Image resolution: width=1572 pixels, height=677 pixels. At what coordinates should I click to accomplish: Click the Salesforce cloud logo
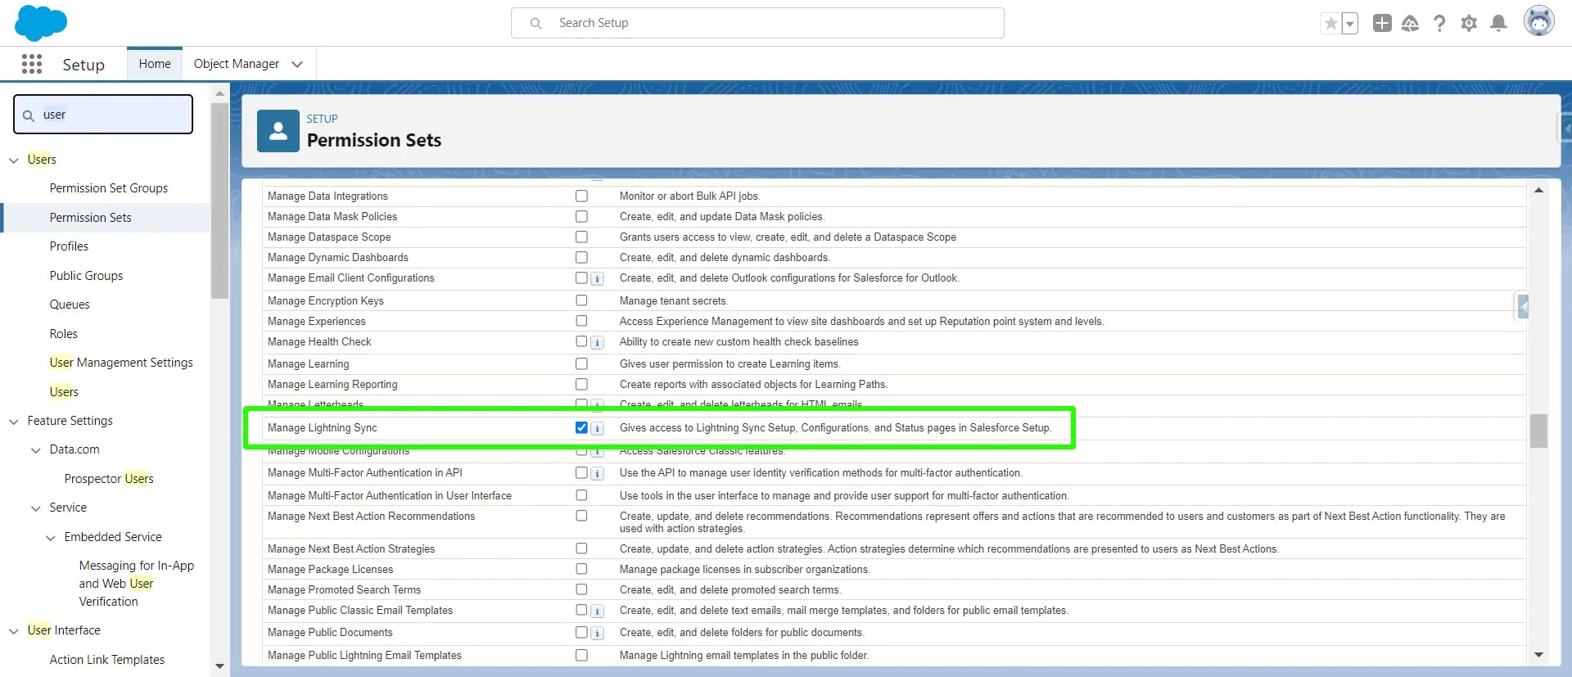(40, 23)
